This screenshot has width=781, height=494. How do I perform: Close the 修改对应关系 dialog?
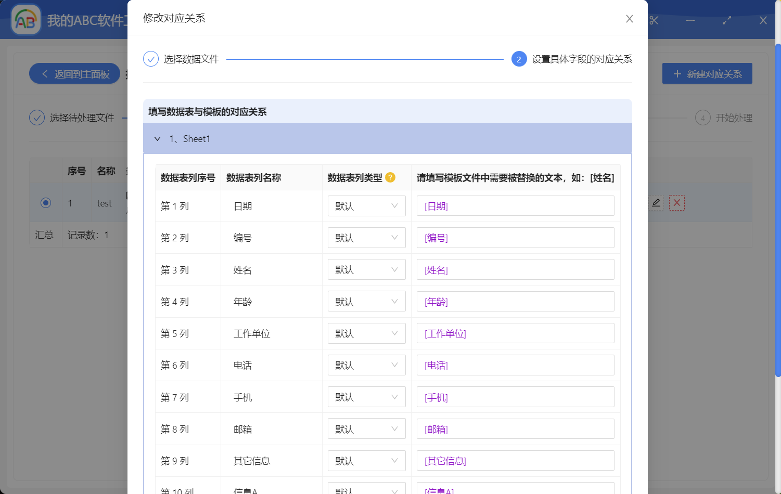[x=630, y=18]
